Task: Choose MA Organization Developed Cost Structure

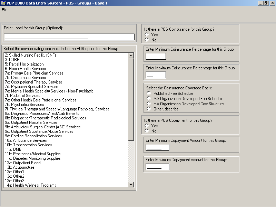Action: (x=149, y=103)
